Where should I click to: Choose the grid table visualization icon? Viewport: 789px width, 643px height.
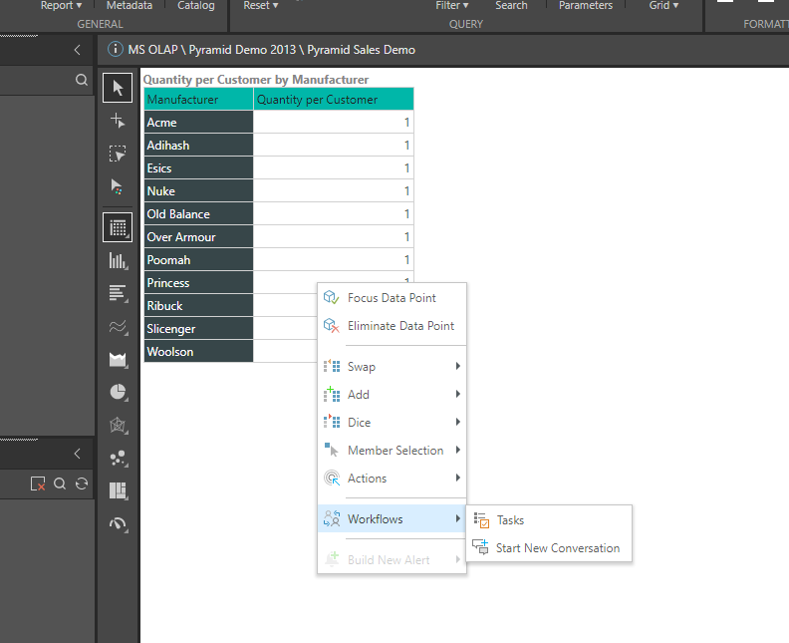(x=118, y=227)
